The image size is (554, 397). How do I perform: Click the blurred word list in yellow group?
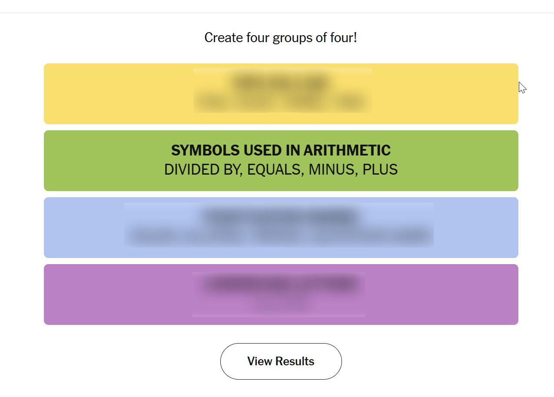point(281,103)
